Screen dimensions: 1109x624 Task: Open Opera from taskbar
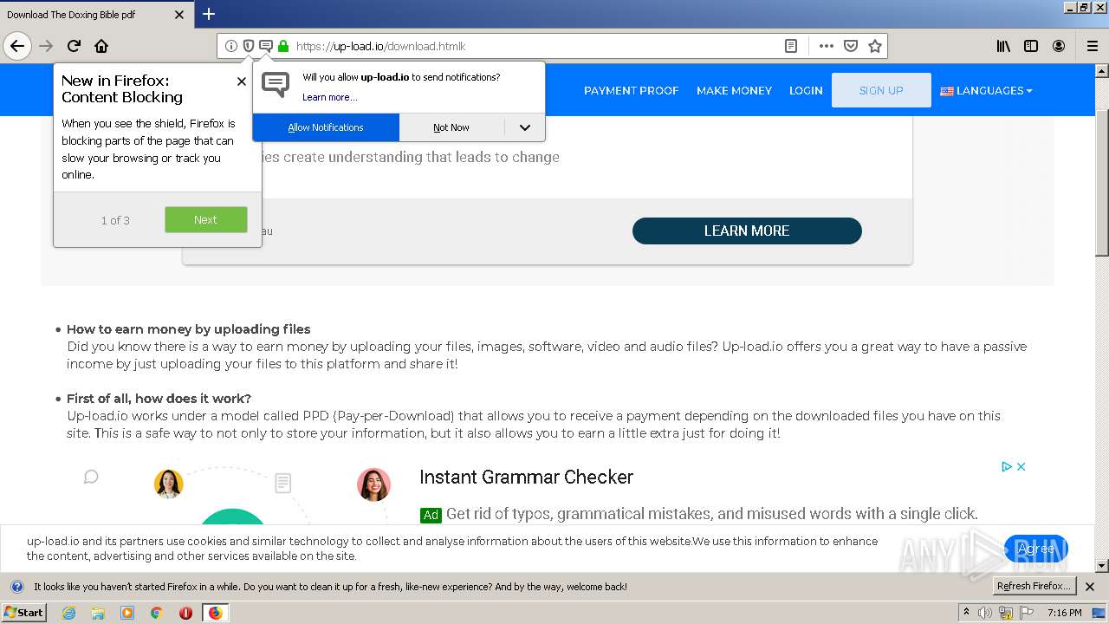click(x=185, y=613)
